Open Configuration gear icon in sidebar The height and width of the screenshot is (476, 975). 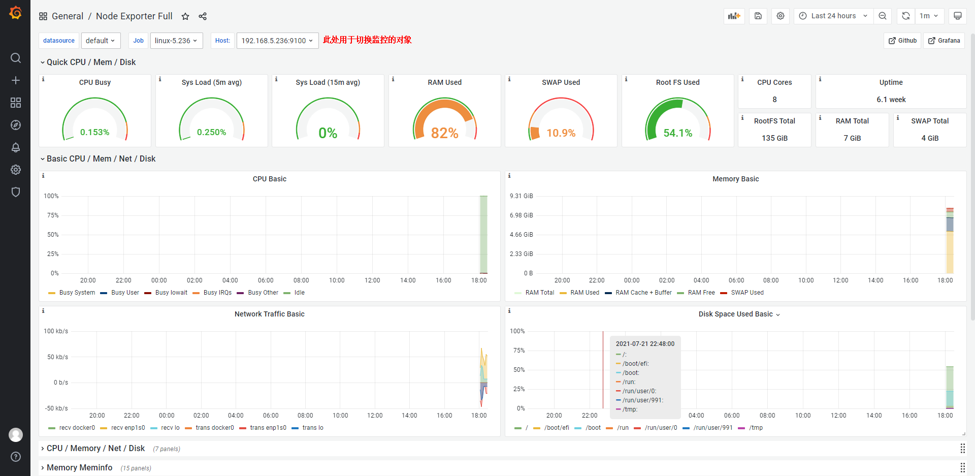[16, 170]
